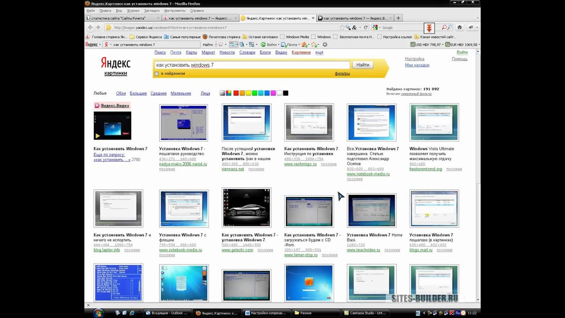Open the Yandex Bar settings gear icon

click(325, 45)
